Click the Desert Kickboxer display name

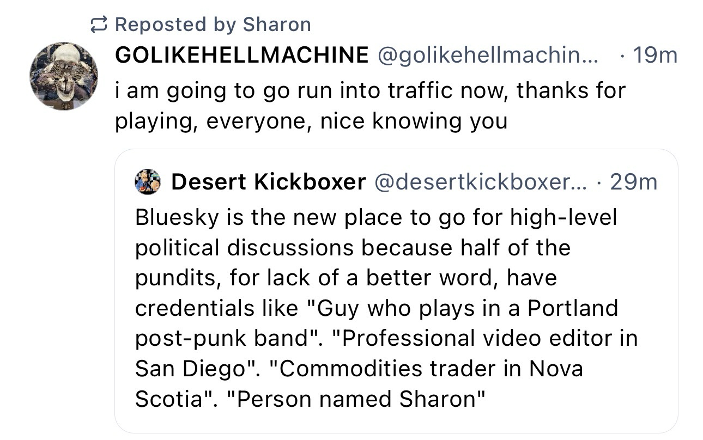268,182
